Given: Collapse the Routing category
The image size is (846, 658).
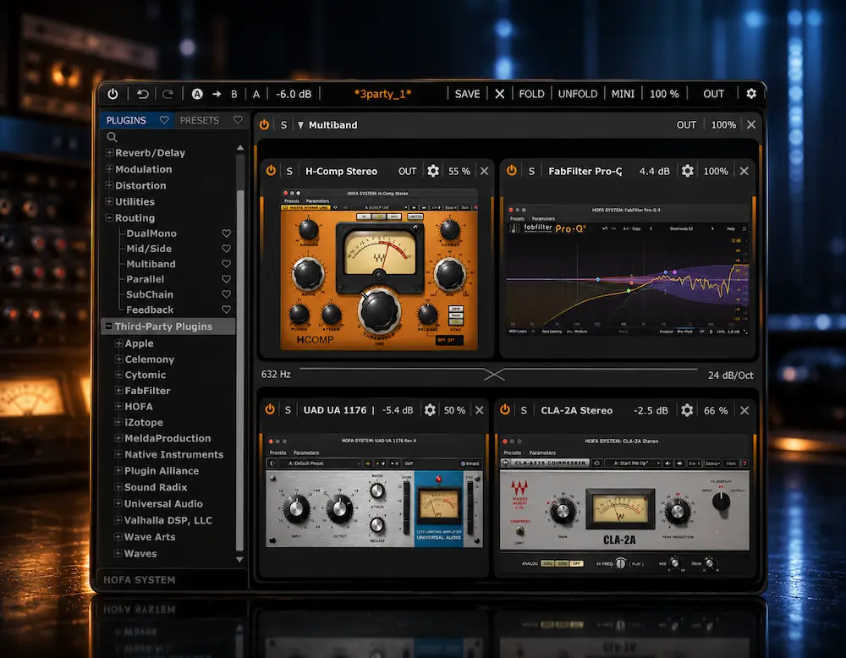Looking at the screenshot, I should point(109,217).
